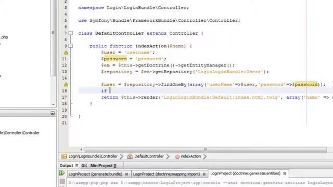Close the LoginProject (generate:bundle) tab
This screenshot has width=333, height=187.
[126, 174]
